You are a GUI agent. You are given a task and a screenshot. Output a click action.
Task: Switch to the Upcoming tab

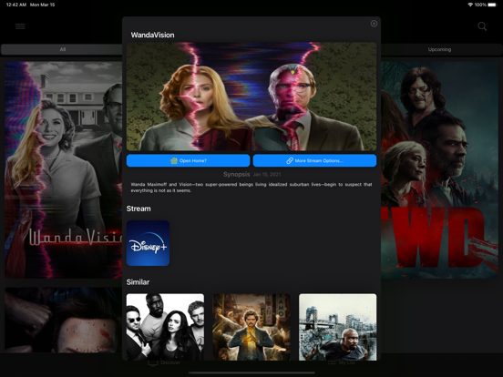click(439, 49)
